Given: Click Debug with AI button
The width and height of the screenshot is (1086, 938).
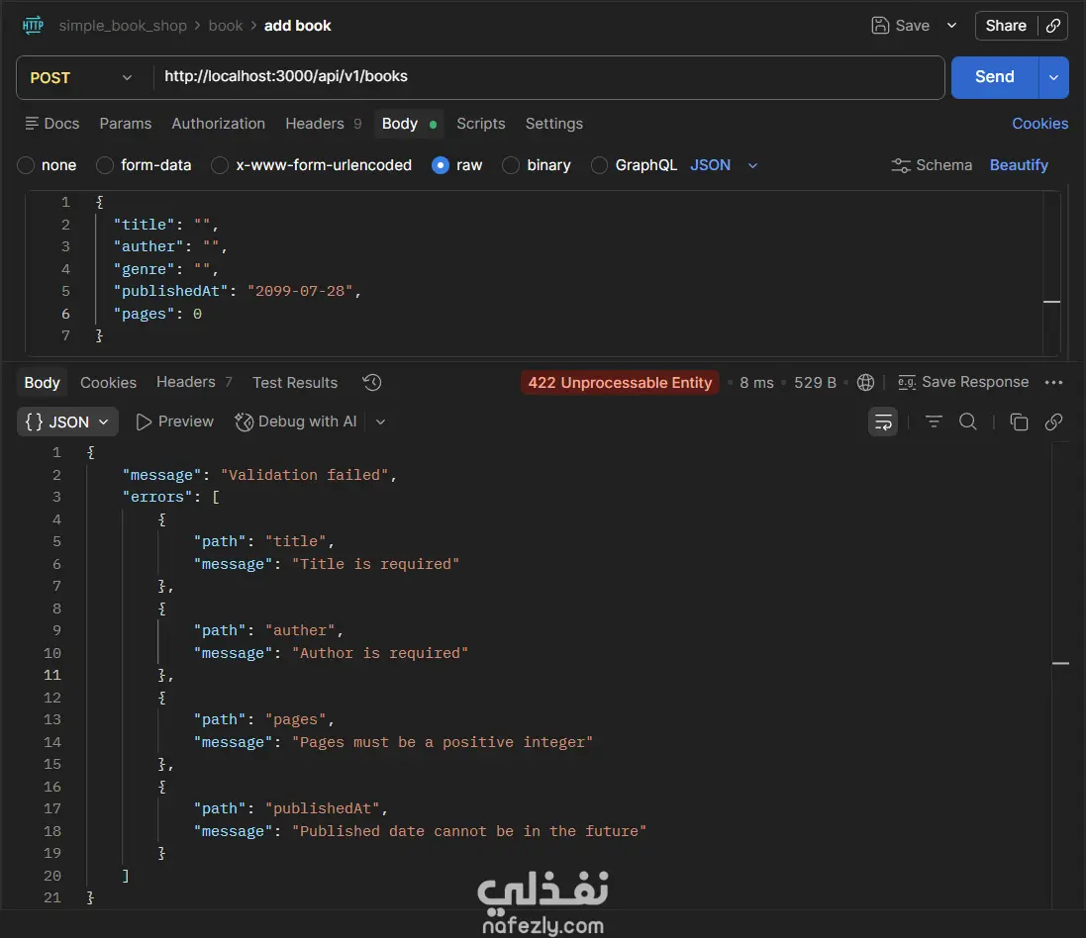Looking at the screenshot, I should (x=296, y=422).
